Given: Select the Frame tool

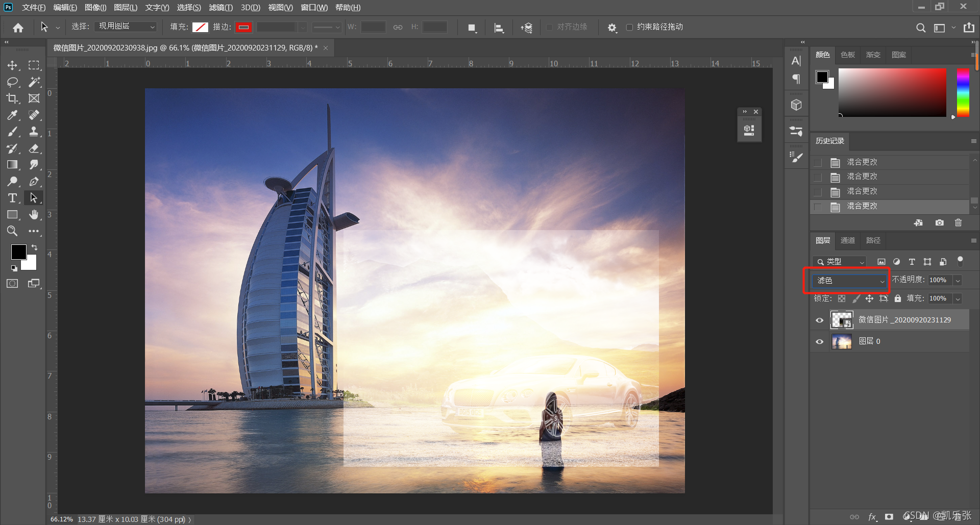Looking at the screenshot, I should (x=34, y=98).
